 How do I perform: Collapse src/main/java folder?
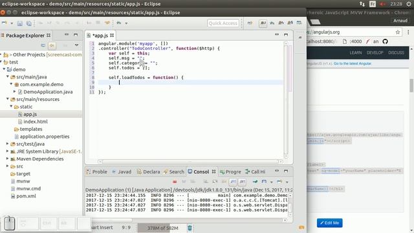pos(8,76)
